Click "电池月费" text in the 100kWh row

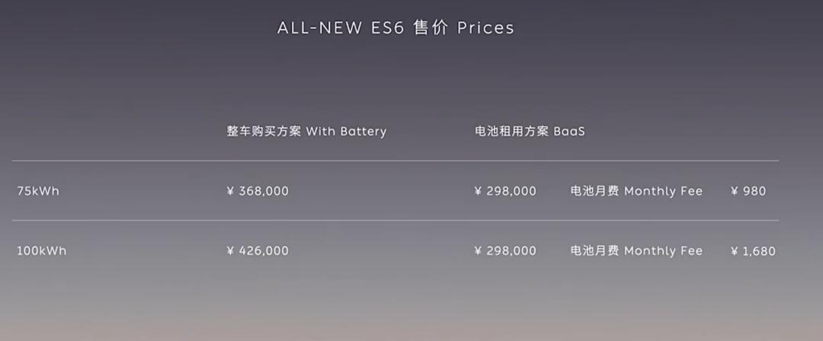click(595, 250)
